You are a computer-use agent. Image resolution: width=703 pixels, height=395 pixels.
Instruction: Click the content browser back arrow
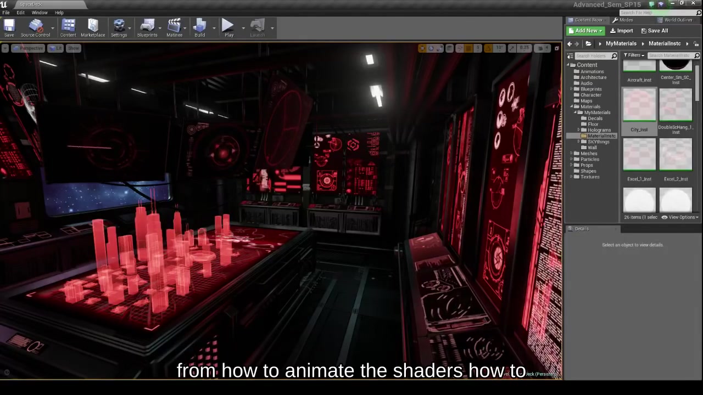[570, 44]
